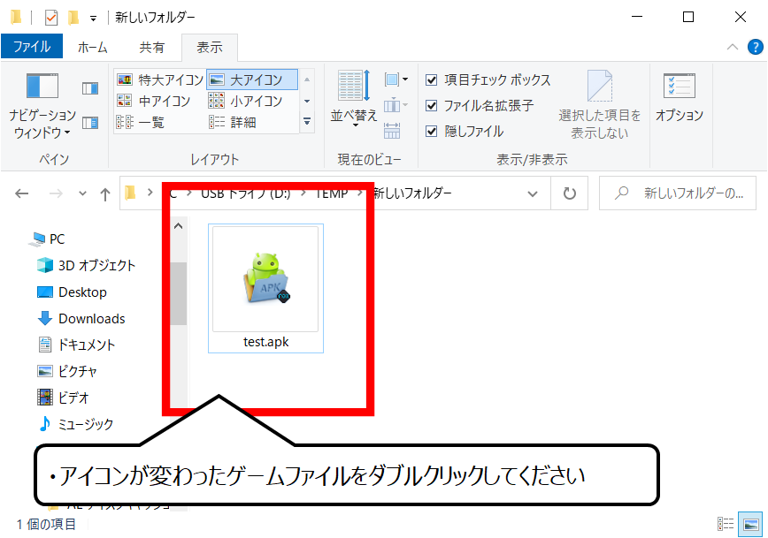Close the 新しいフォルダー window
Viewport: 768px width, 538px height.
740,17
